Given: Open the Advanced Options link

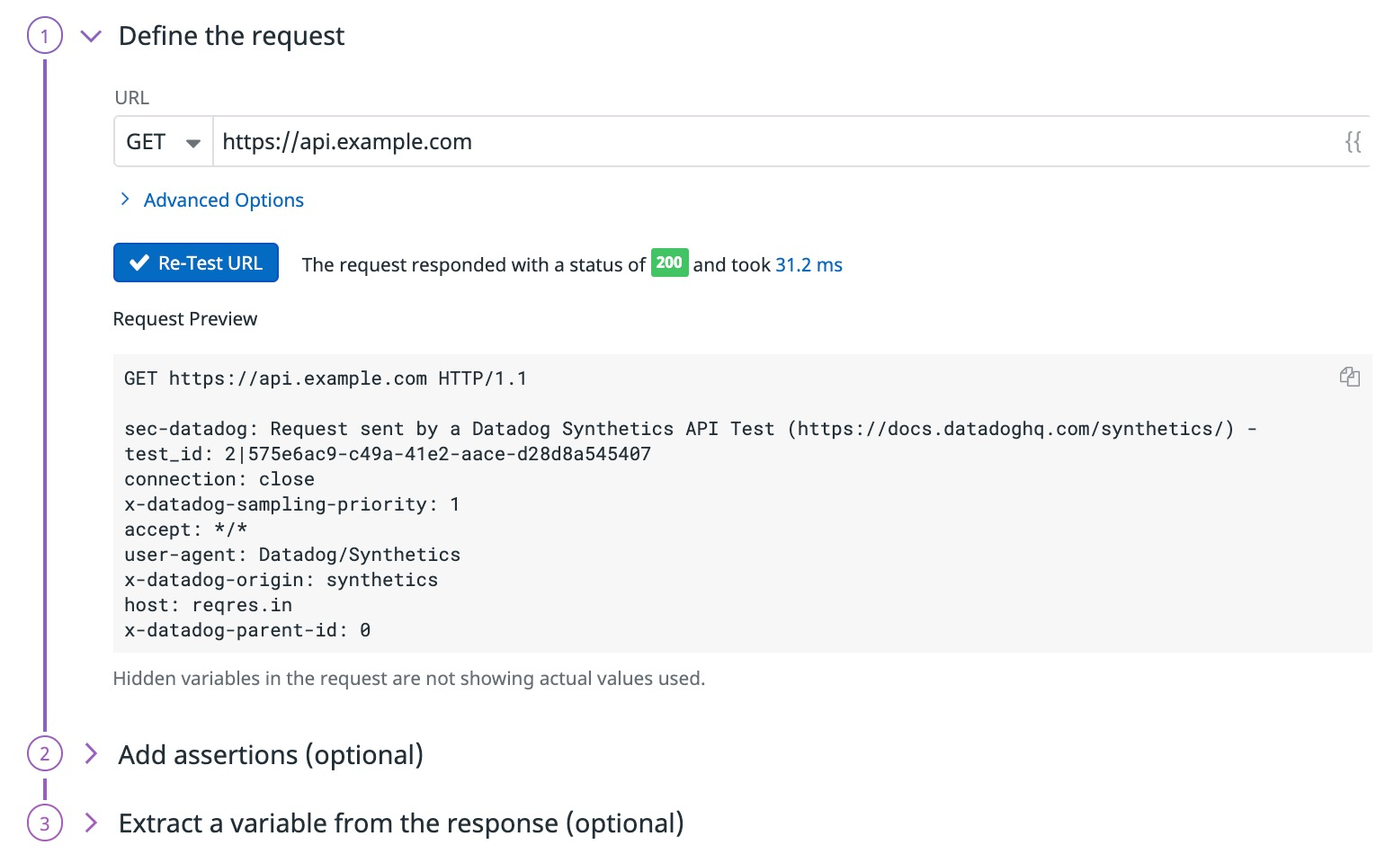Looking at the screenshot, I should point(224,200).
